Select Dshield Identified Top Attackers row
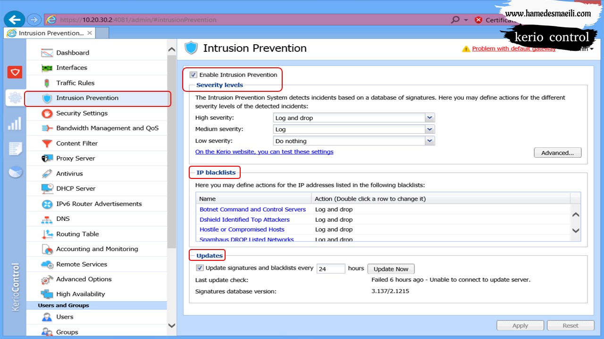Image resolution: width=604 pixels, height=339 pixels. (383, 220)
